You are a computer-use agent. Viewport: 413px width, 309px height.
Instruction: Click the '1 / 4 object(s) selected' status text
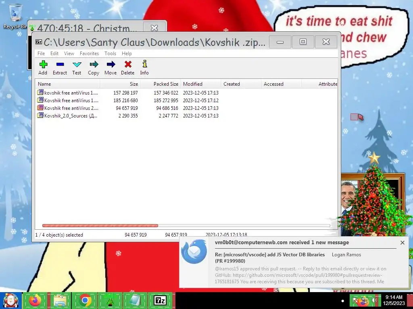[x=59, y=235]
